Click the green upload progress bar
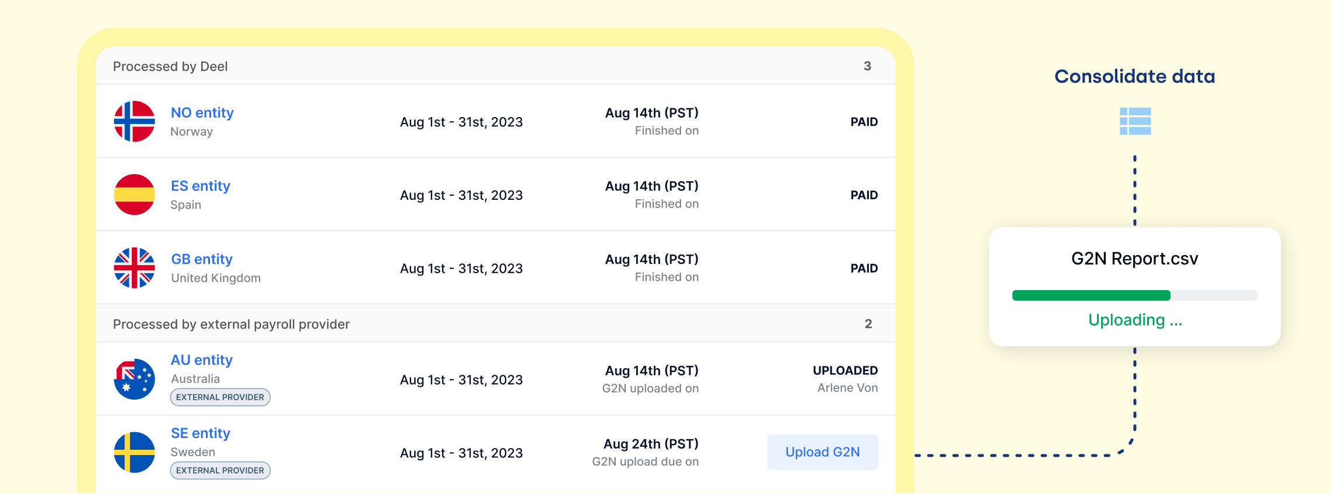 pyautogui.click(x=1091, y=295)
